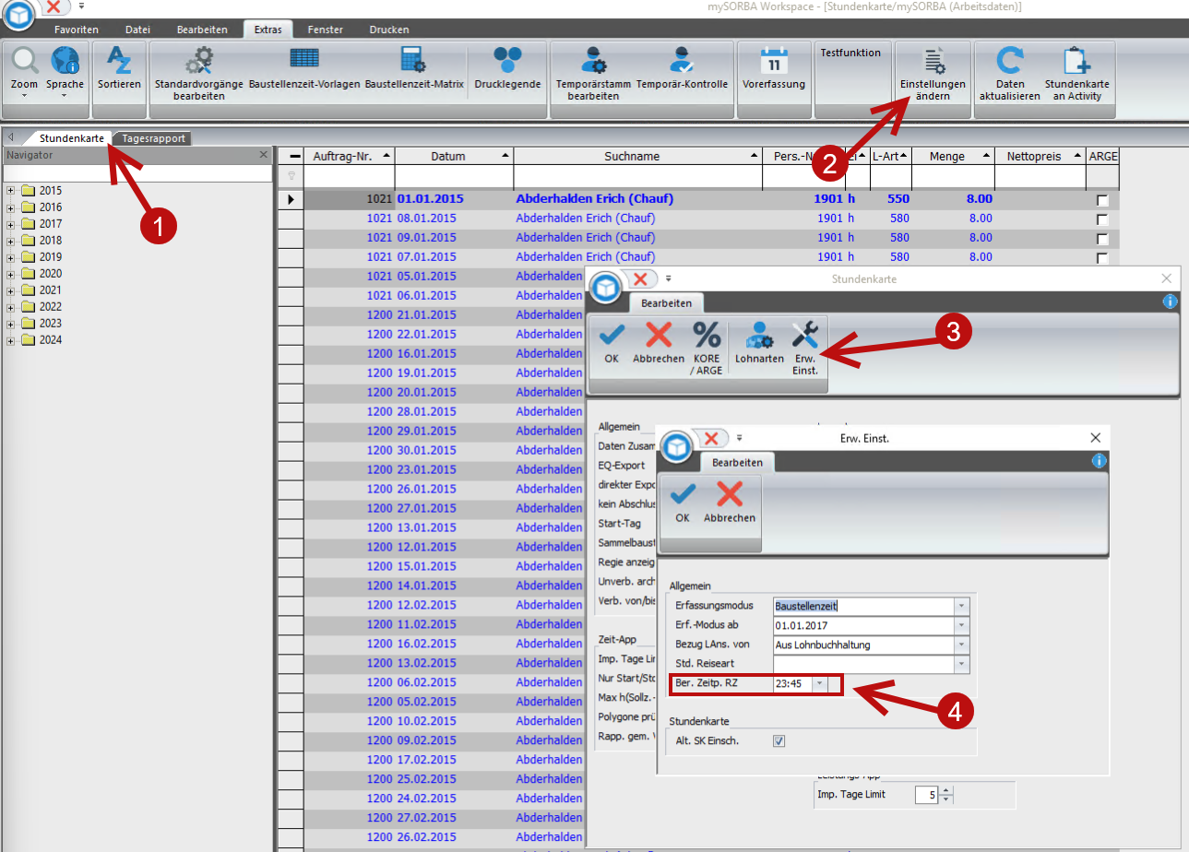
Task: Open the Std. Reiseart dropdown
Action: pyautogui.click(x=962, y=664)
